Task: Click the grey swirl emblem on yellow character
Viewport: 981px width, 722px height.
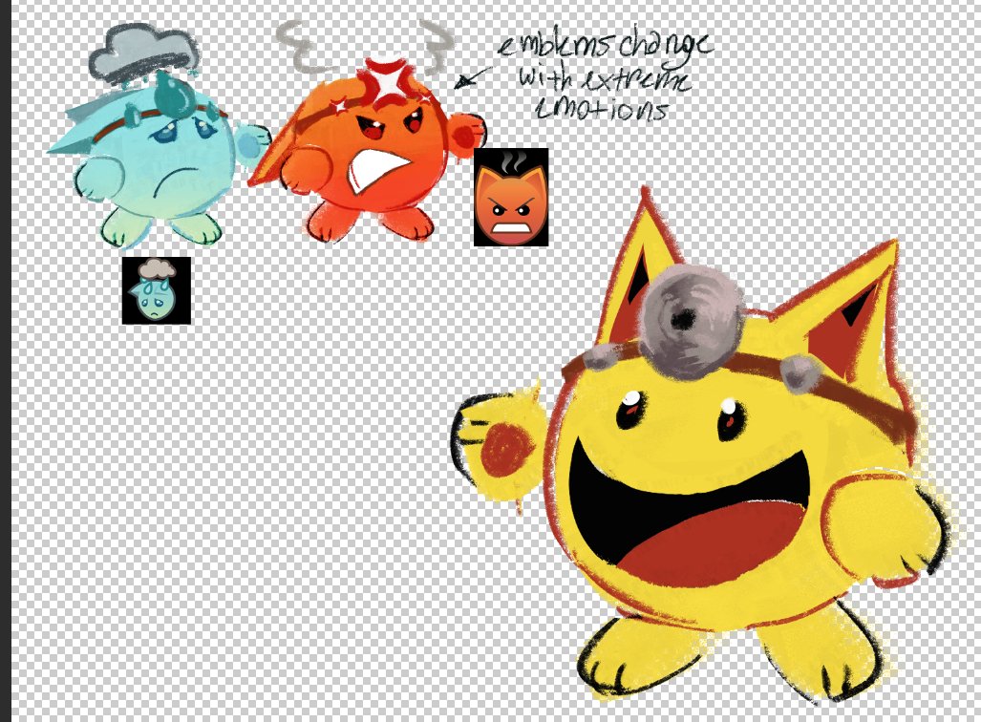Action: (693, 320)
